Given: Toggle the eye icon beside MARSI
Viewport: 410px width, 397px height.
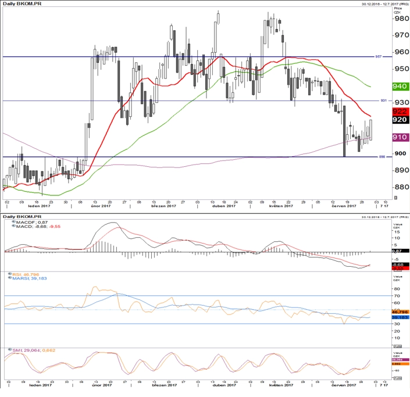Looking at the screenshot, I should click(x=10, y=278).
